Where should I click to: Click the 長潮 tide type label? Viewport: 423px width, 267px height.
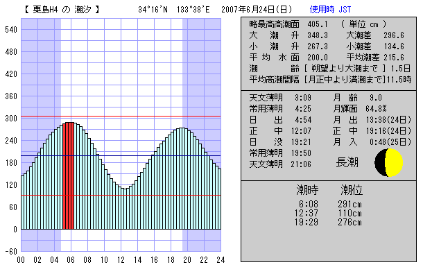tap(347, 162)
